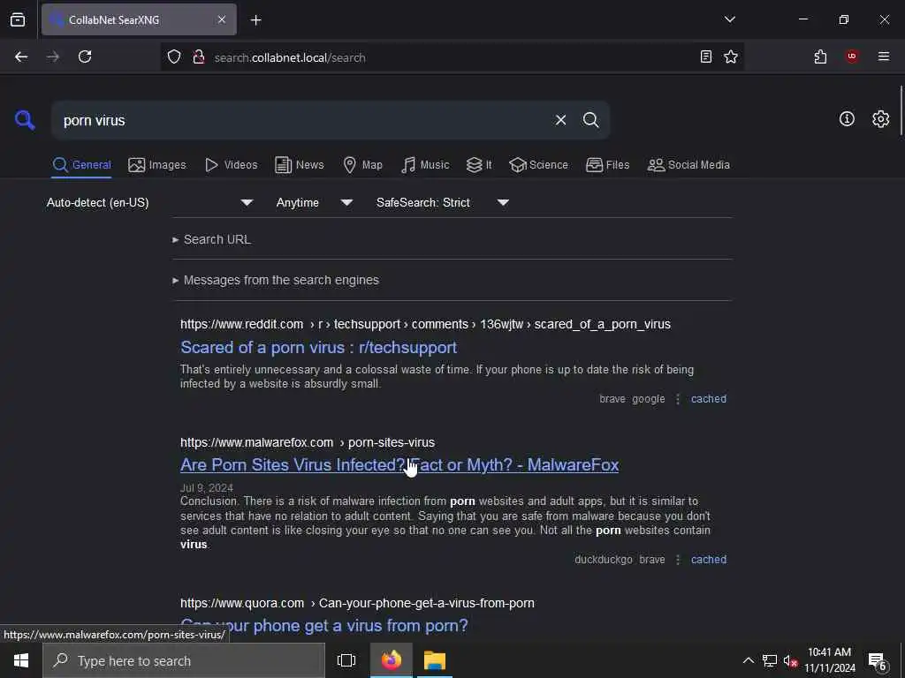Go back with browser back arrow

click(21, 56)
